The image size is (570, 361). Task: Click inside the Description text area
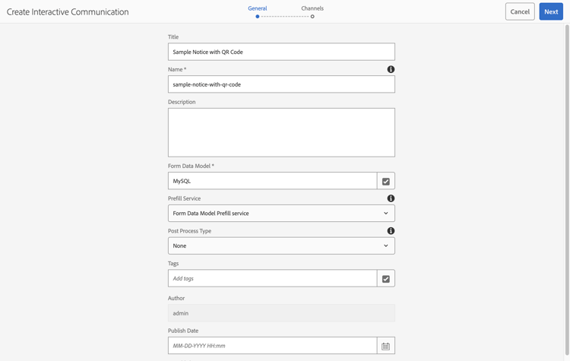point(281,133)
